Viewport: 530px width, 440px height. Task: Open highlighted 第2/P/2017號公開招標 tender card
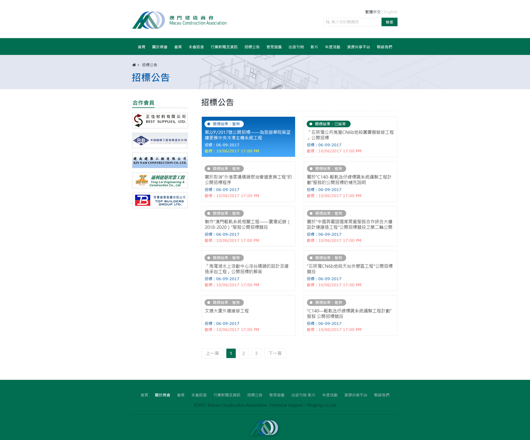[248, 135]
